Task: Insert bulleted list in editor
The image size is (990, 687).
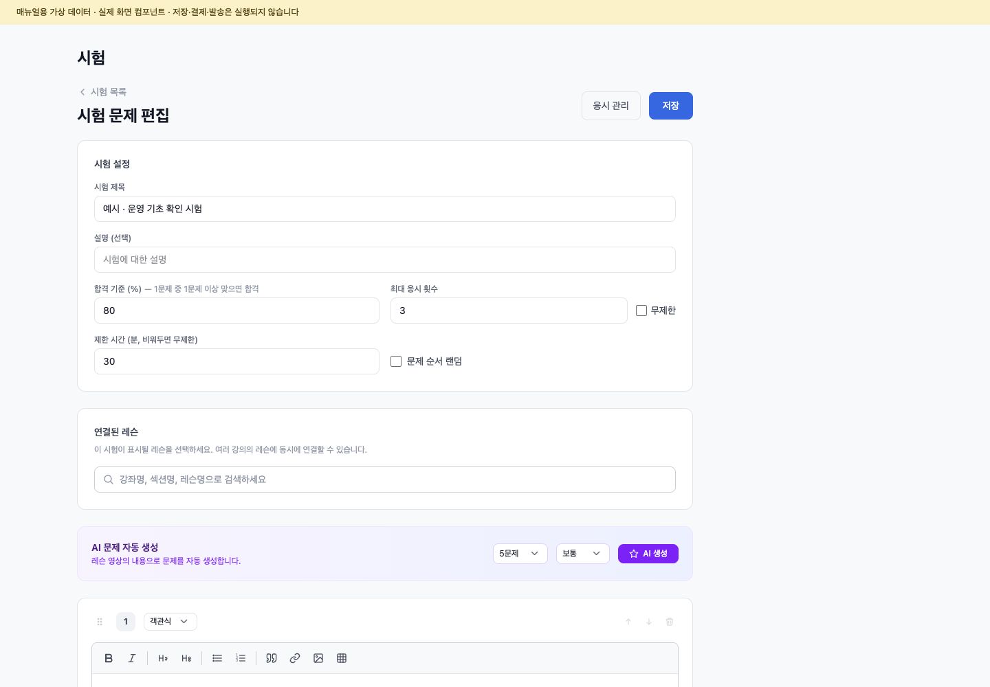Action: click(217, 658)
